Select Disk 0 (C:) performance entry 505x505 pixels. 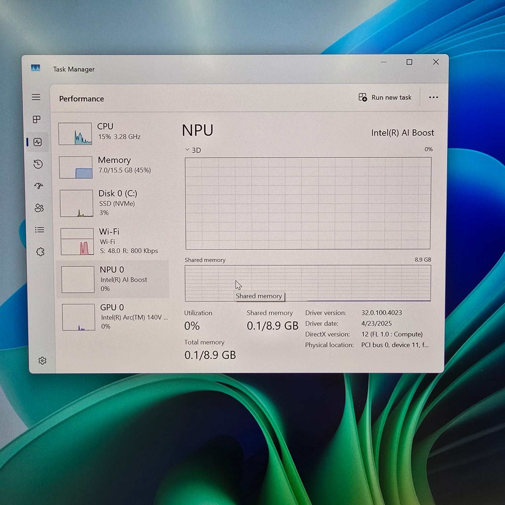tap(114, 202)
